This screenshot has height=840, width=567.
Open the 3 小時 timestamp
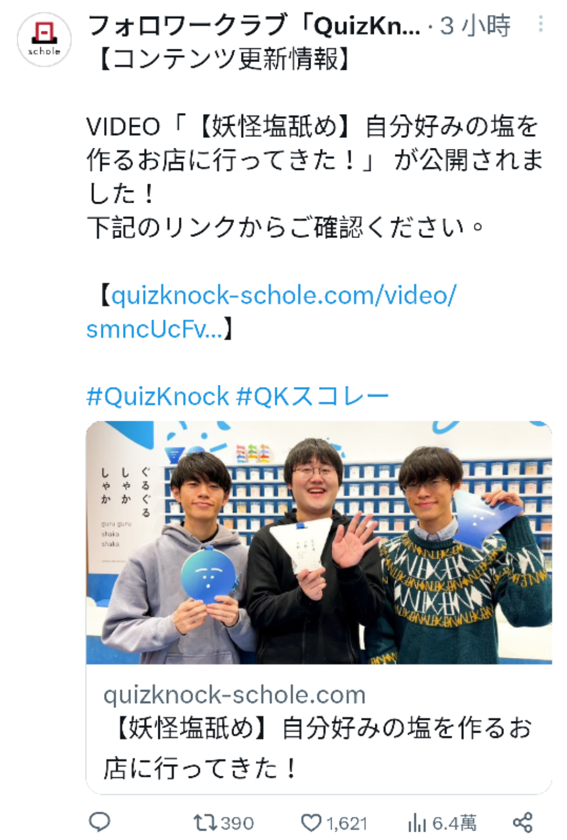point(475,25)
